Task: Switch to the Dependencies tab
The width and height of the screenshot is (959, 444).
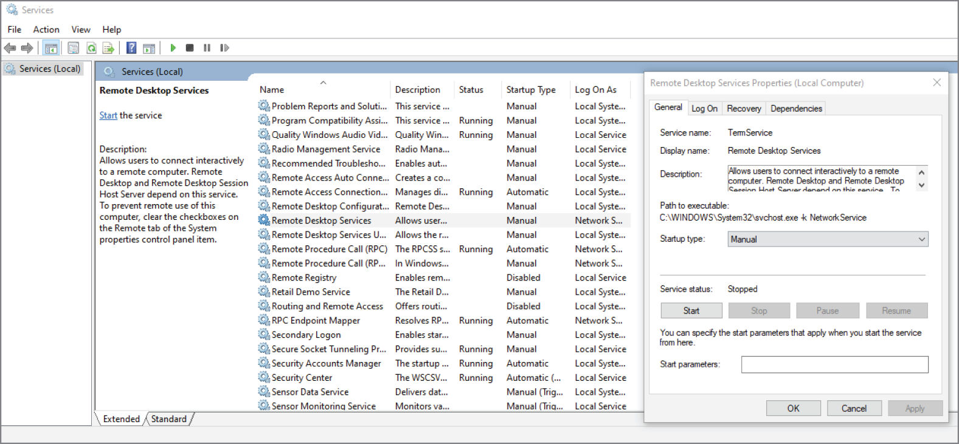Action: click(x=796, y=109)
